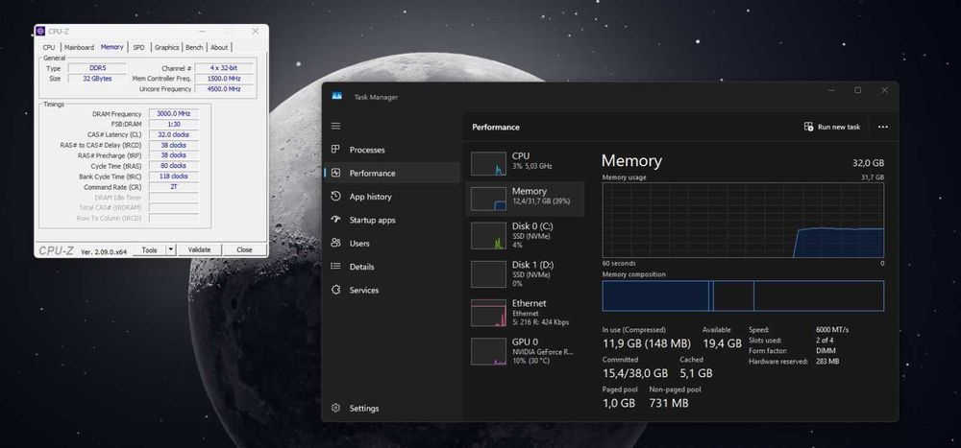Click the Run new task icon

[808, 127]
